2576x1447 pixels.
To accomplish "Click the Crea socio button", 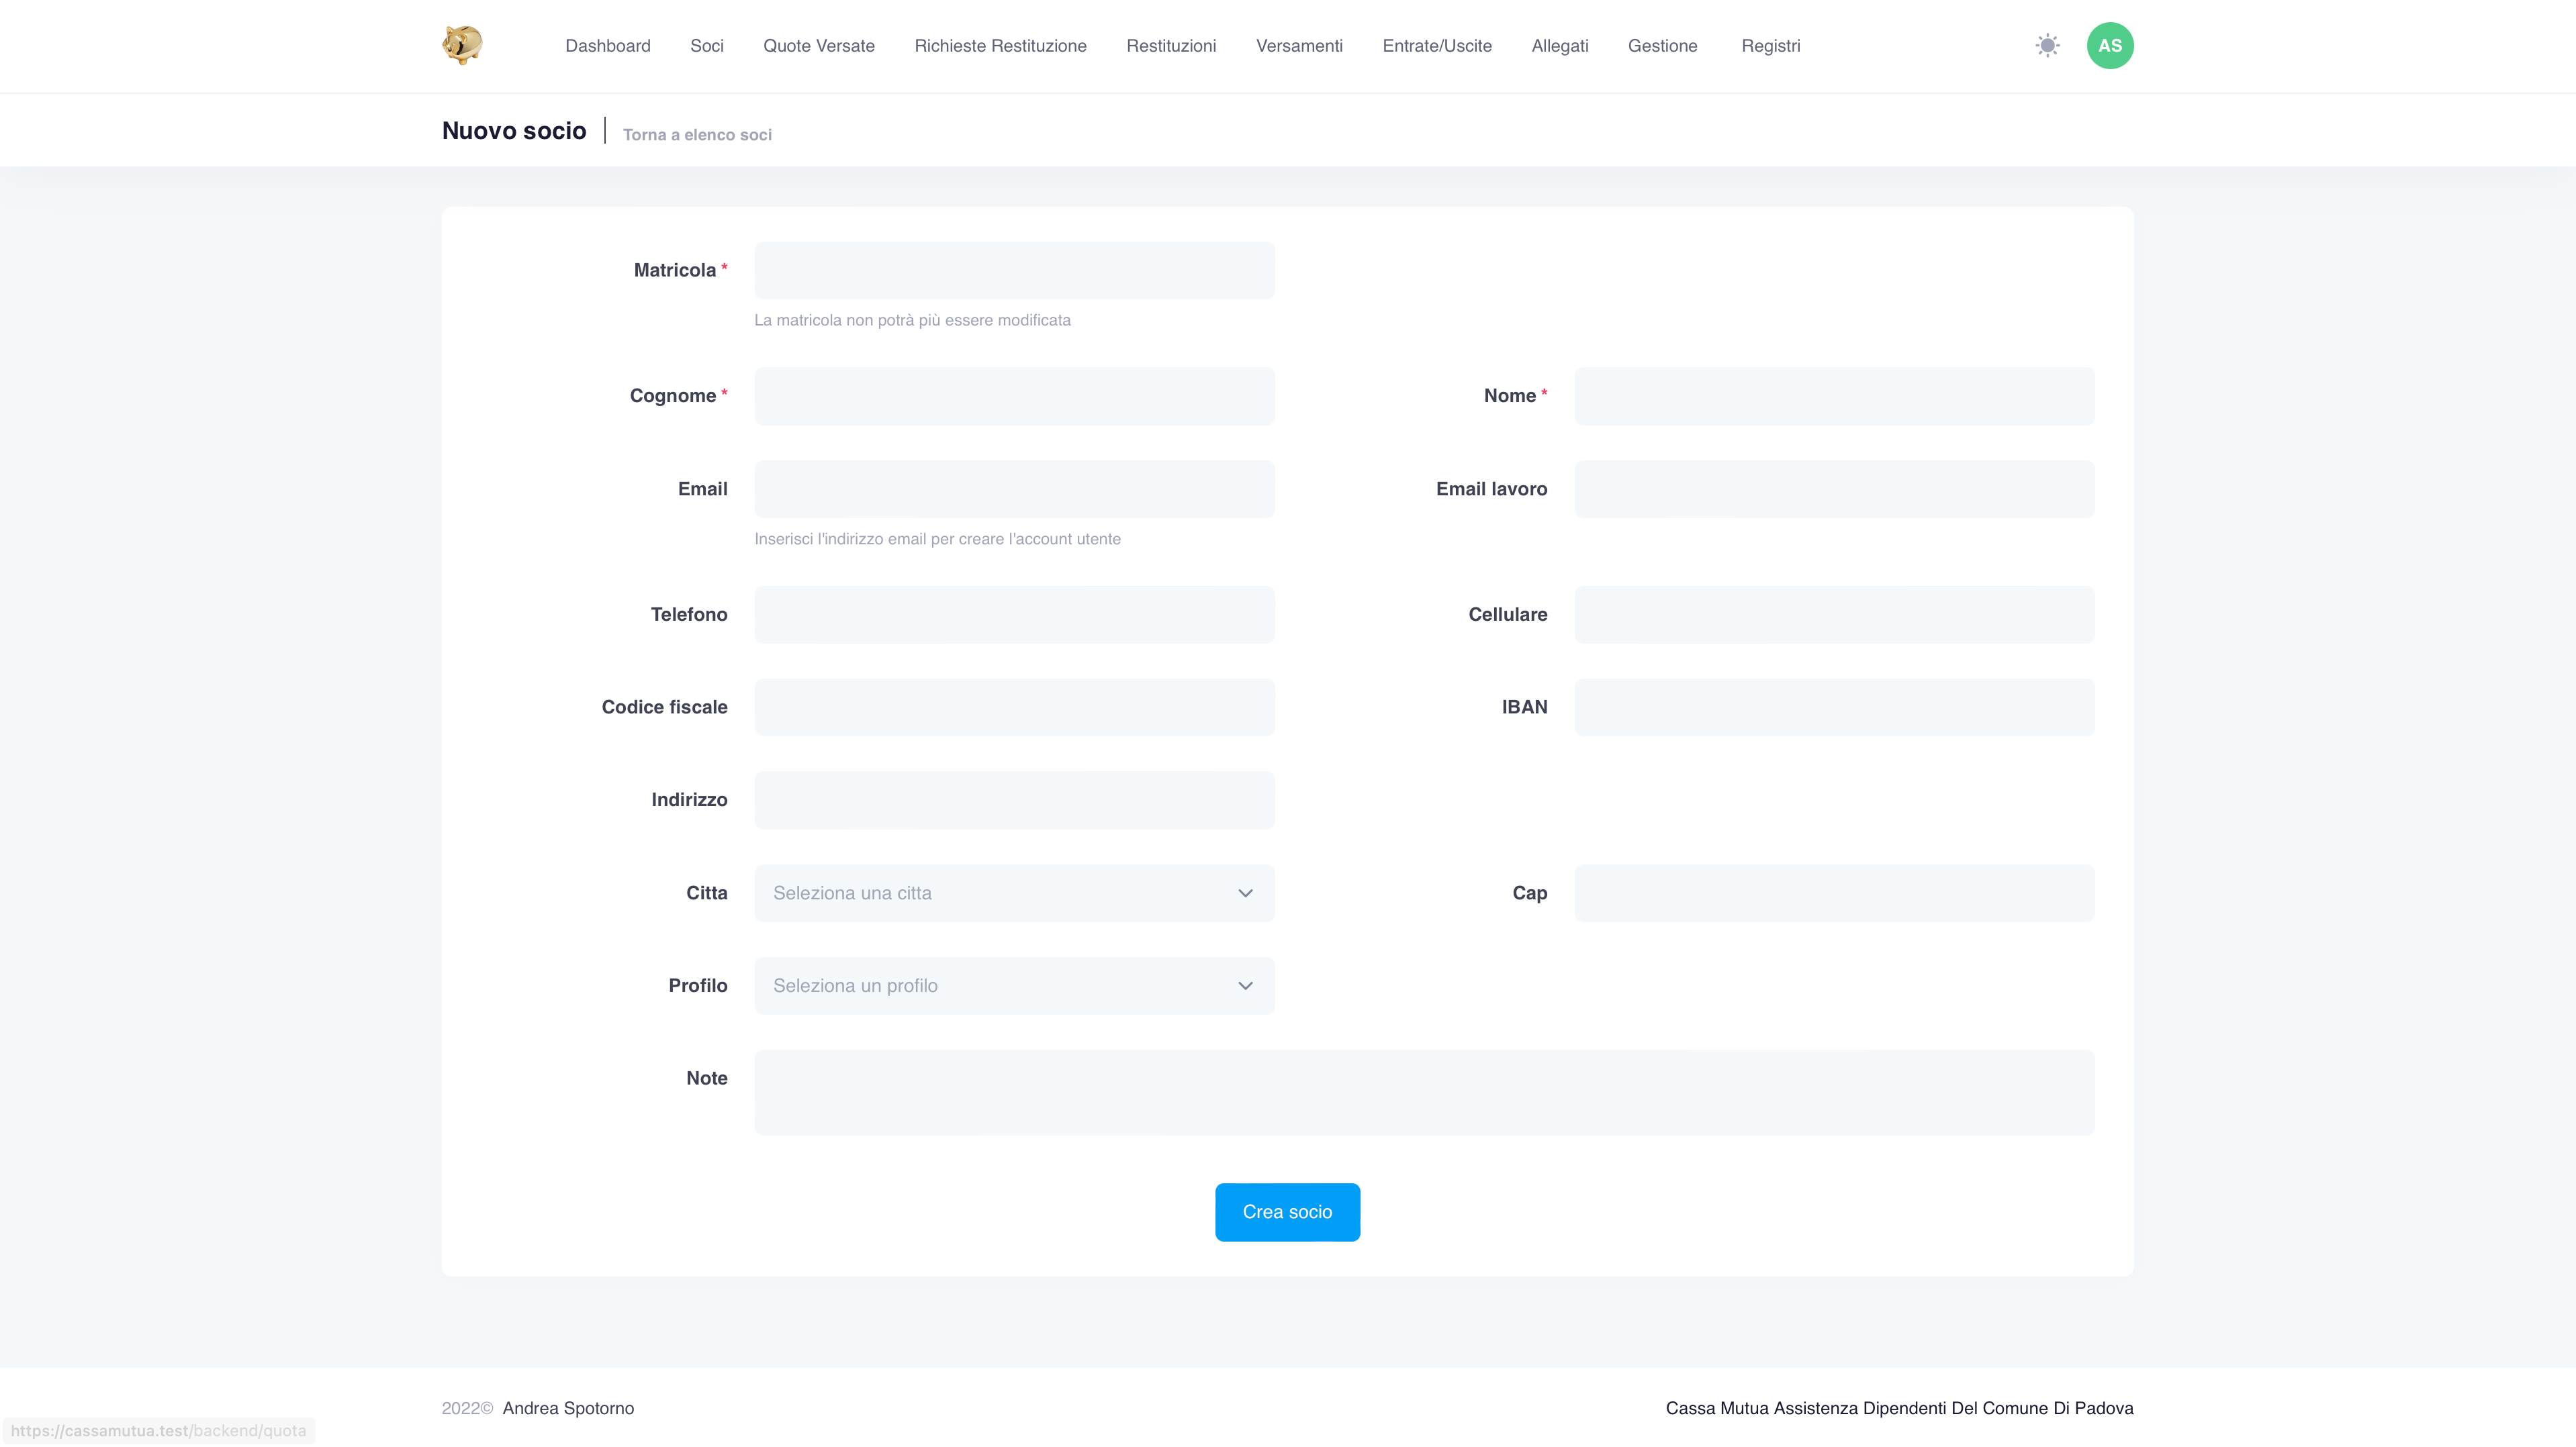I will point(1287,1211).
